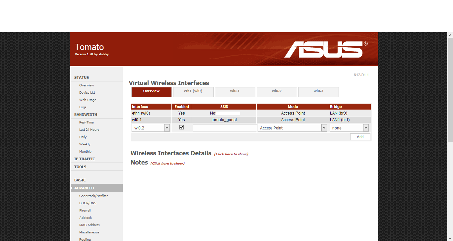Click the page vertical scrollbar thumb
Image resolution: width=453 pixels, height=241 pixels.
(450, 89)
